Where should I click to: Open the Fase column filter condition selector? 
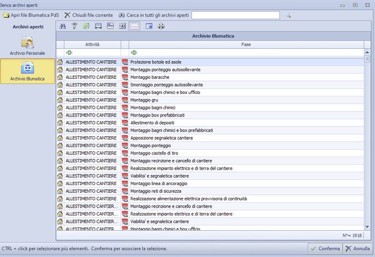pos(133,53)
